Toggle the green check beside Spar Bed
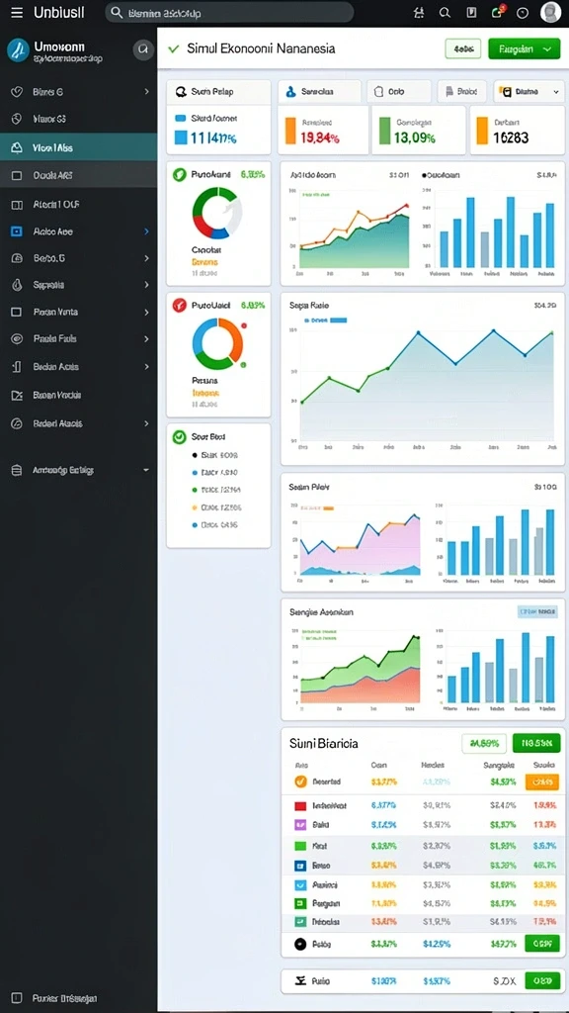This screenshot has width=569, height=1013. point(180,436)
